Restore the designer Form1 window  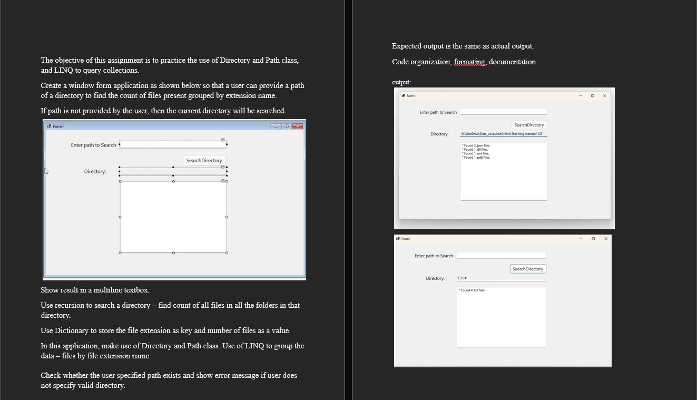click(x=287, y=126)
